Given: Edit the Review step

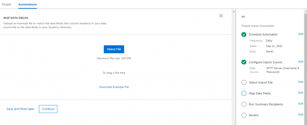Looking at the screenshot, I should pyautogui.click(x=301, y=115).
